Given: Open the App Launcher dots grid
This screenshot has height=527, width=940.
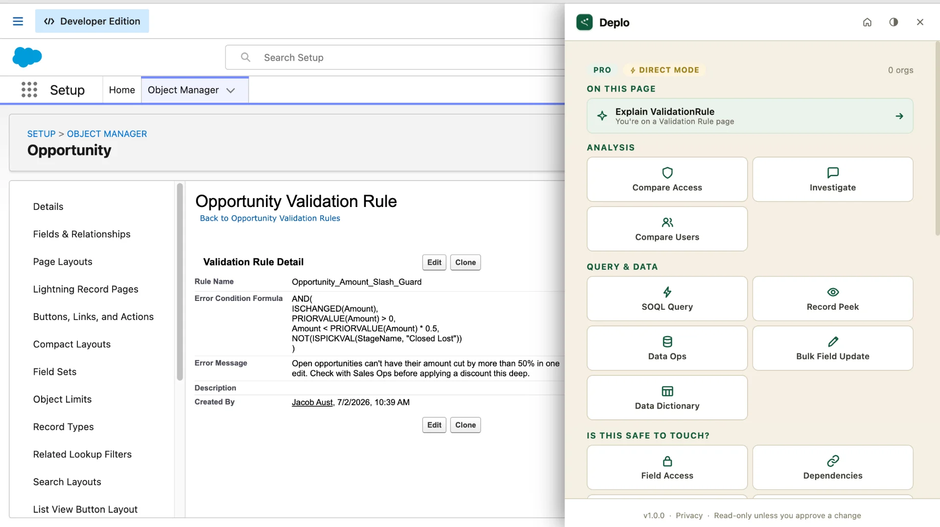Looking at the screenshot, I should click(29, 90).
